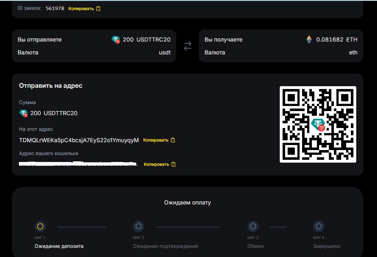Click the Шаг 2 step circle

138,226
